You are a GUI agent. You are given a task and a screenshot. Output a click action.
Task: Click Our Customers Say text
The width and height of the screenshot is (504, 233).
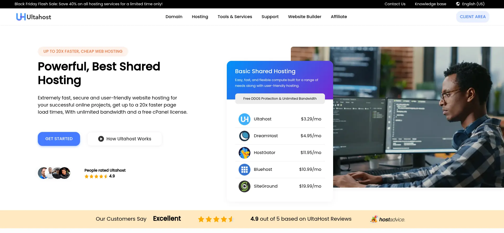pos(121,219)
